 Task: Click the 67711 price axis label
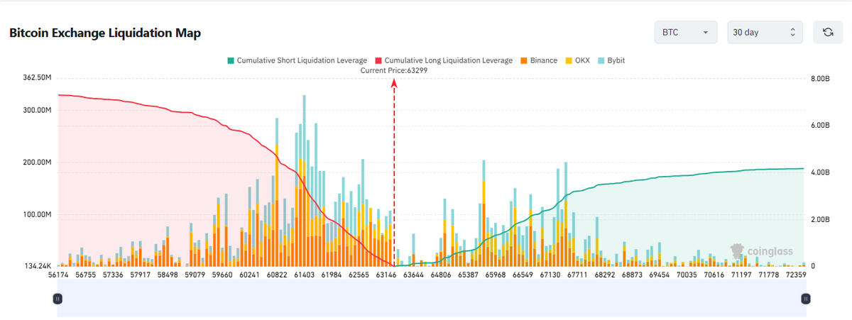577,275
